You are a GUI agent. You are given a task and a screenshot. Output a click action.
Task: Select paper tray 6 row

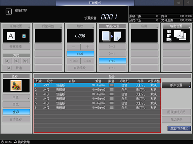(97, 108)
